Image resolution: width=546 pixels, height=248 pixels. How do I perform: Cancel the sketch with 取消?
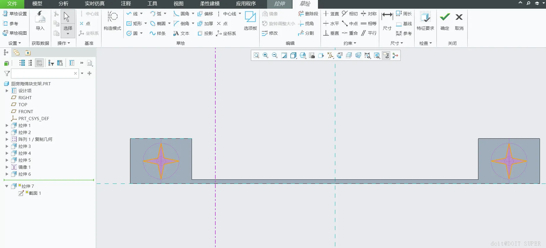459,21
